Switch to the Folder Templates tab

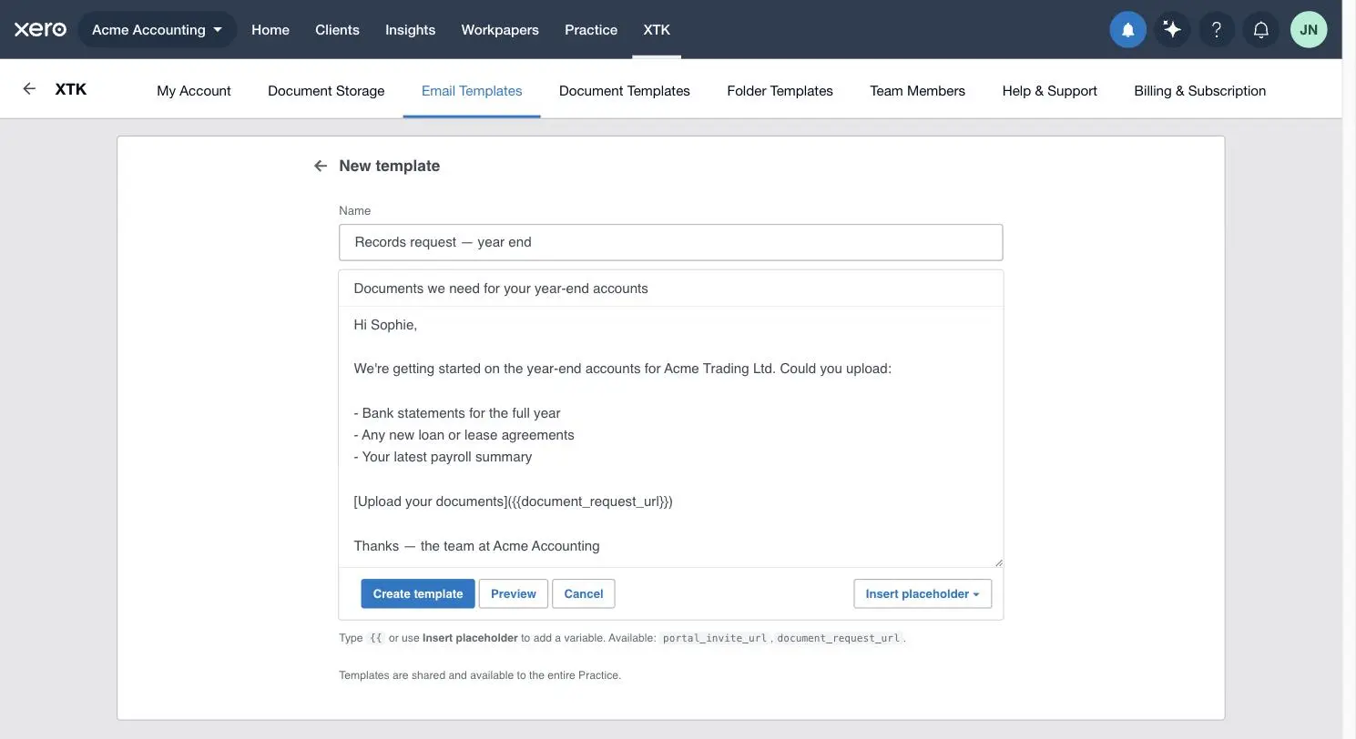pos(780,91)
